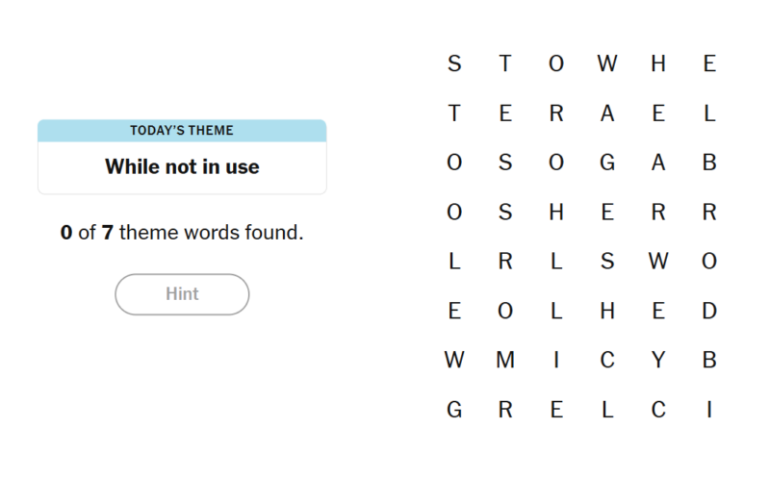Image resolution: width=770 pixels, height=478 pixels.
Task: Pick the top-left corner letter S
Action: (454, 64)
